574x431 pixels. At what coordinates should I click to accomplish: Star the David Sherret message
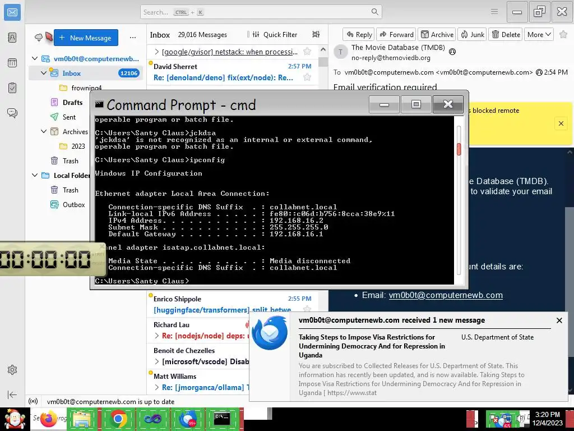click(307, 77)
